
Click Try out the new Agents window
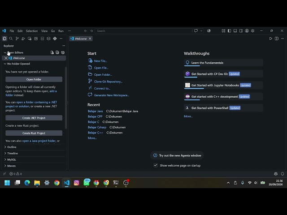click(177, 155)
